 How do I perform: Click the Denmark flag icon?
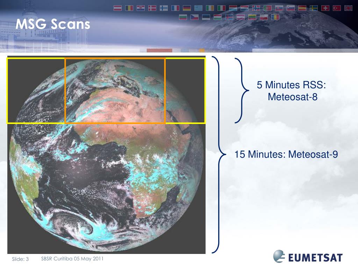(x=152, y=8)
